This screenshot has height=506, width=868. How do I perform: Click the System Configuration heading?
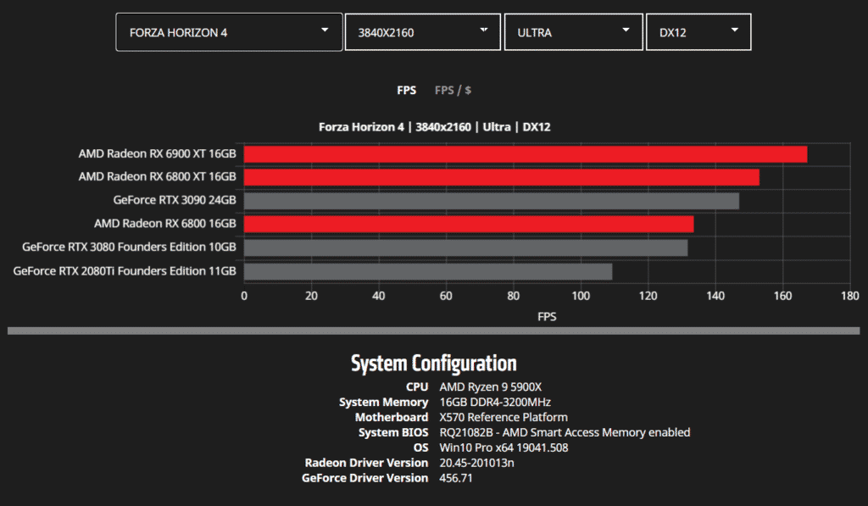tap(434, 364)
